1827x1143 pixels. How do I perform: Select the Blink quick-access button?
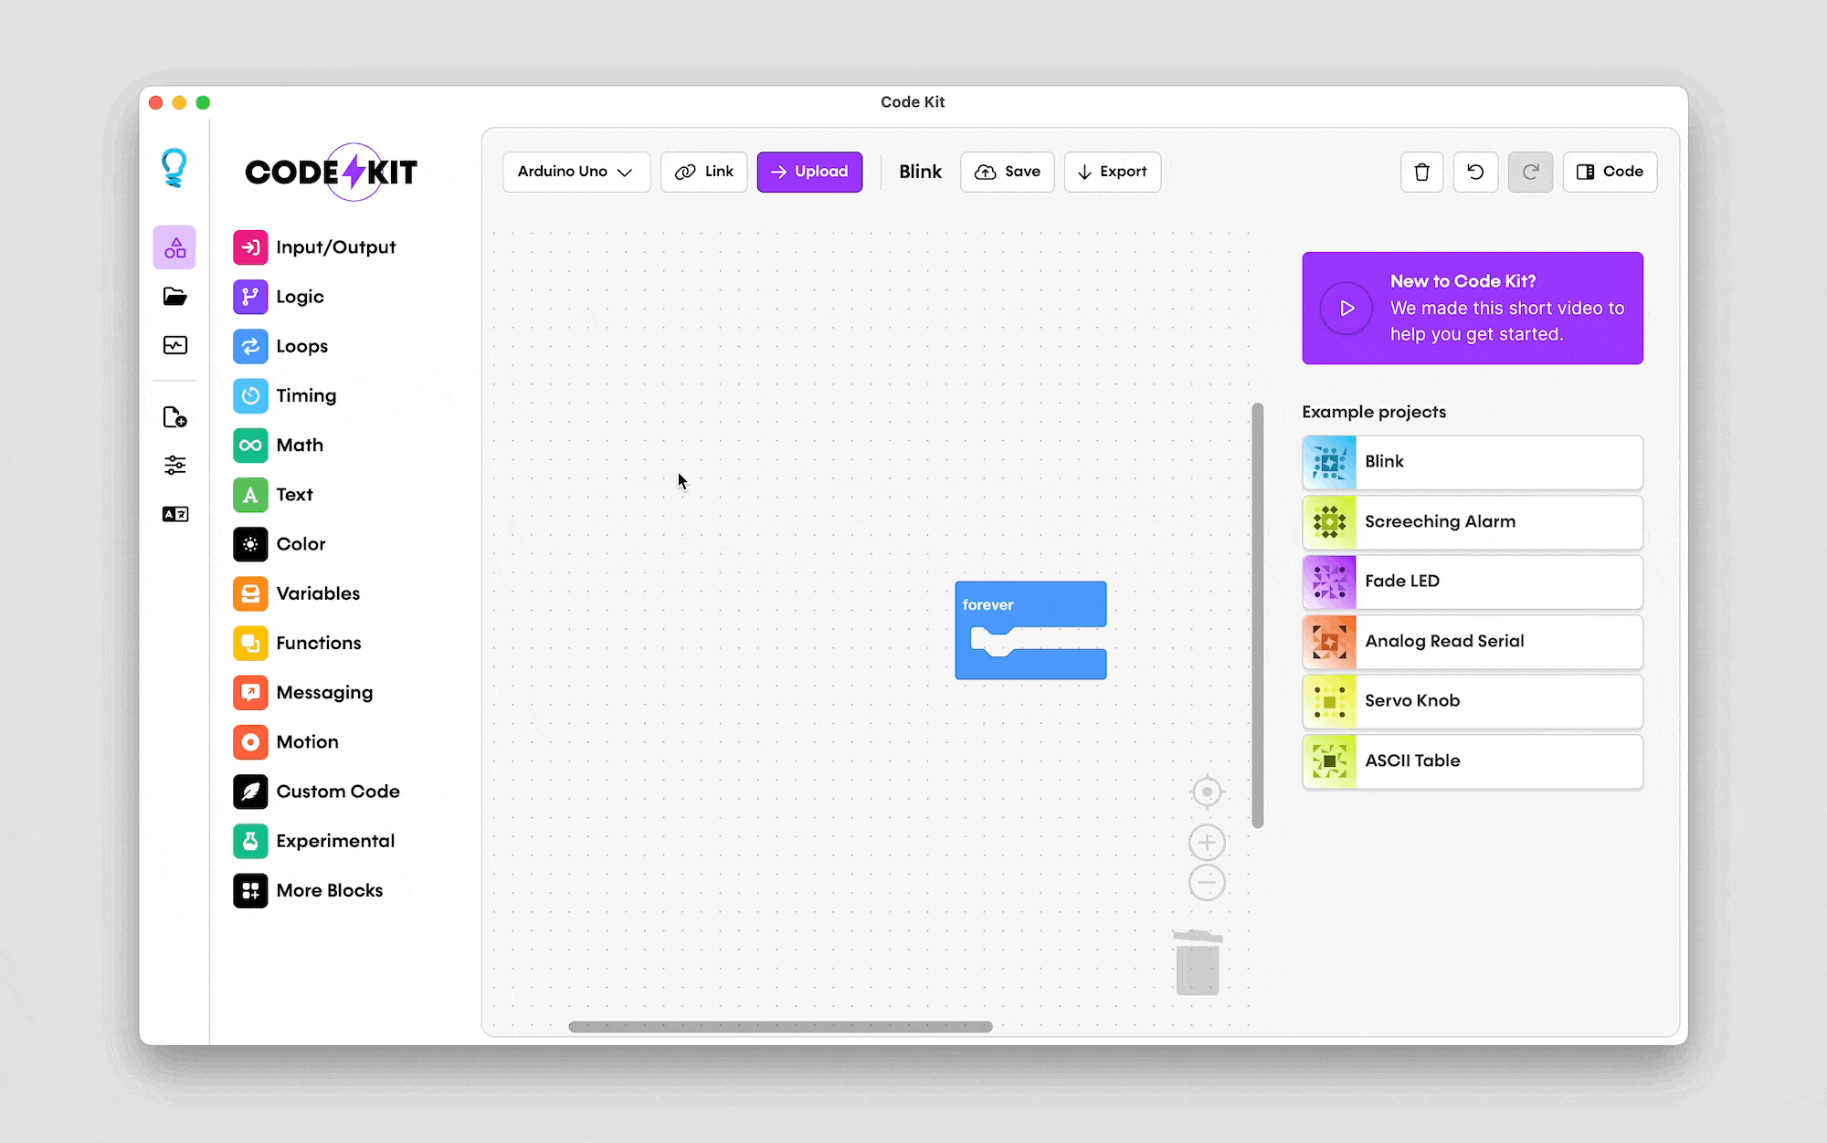(x=921, y=173)
